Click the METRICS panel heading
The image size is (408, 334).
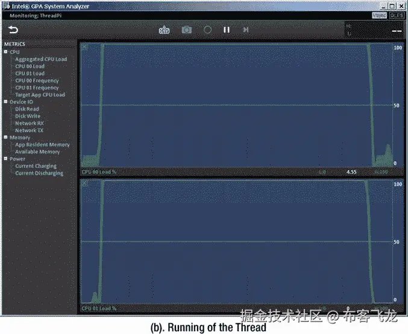click(x=14, y=44)
